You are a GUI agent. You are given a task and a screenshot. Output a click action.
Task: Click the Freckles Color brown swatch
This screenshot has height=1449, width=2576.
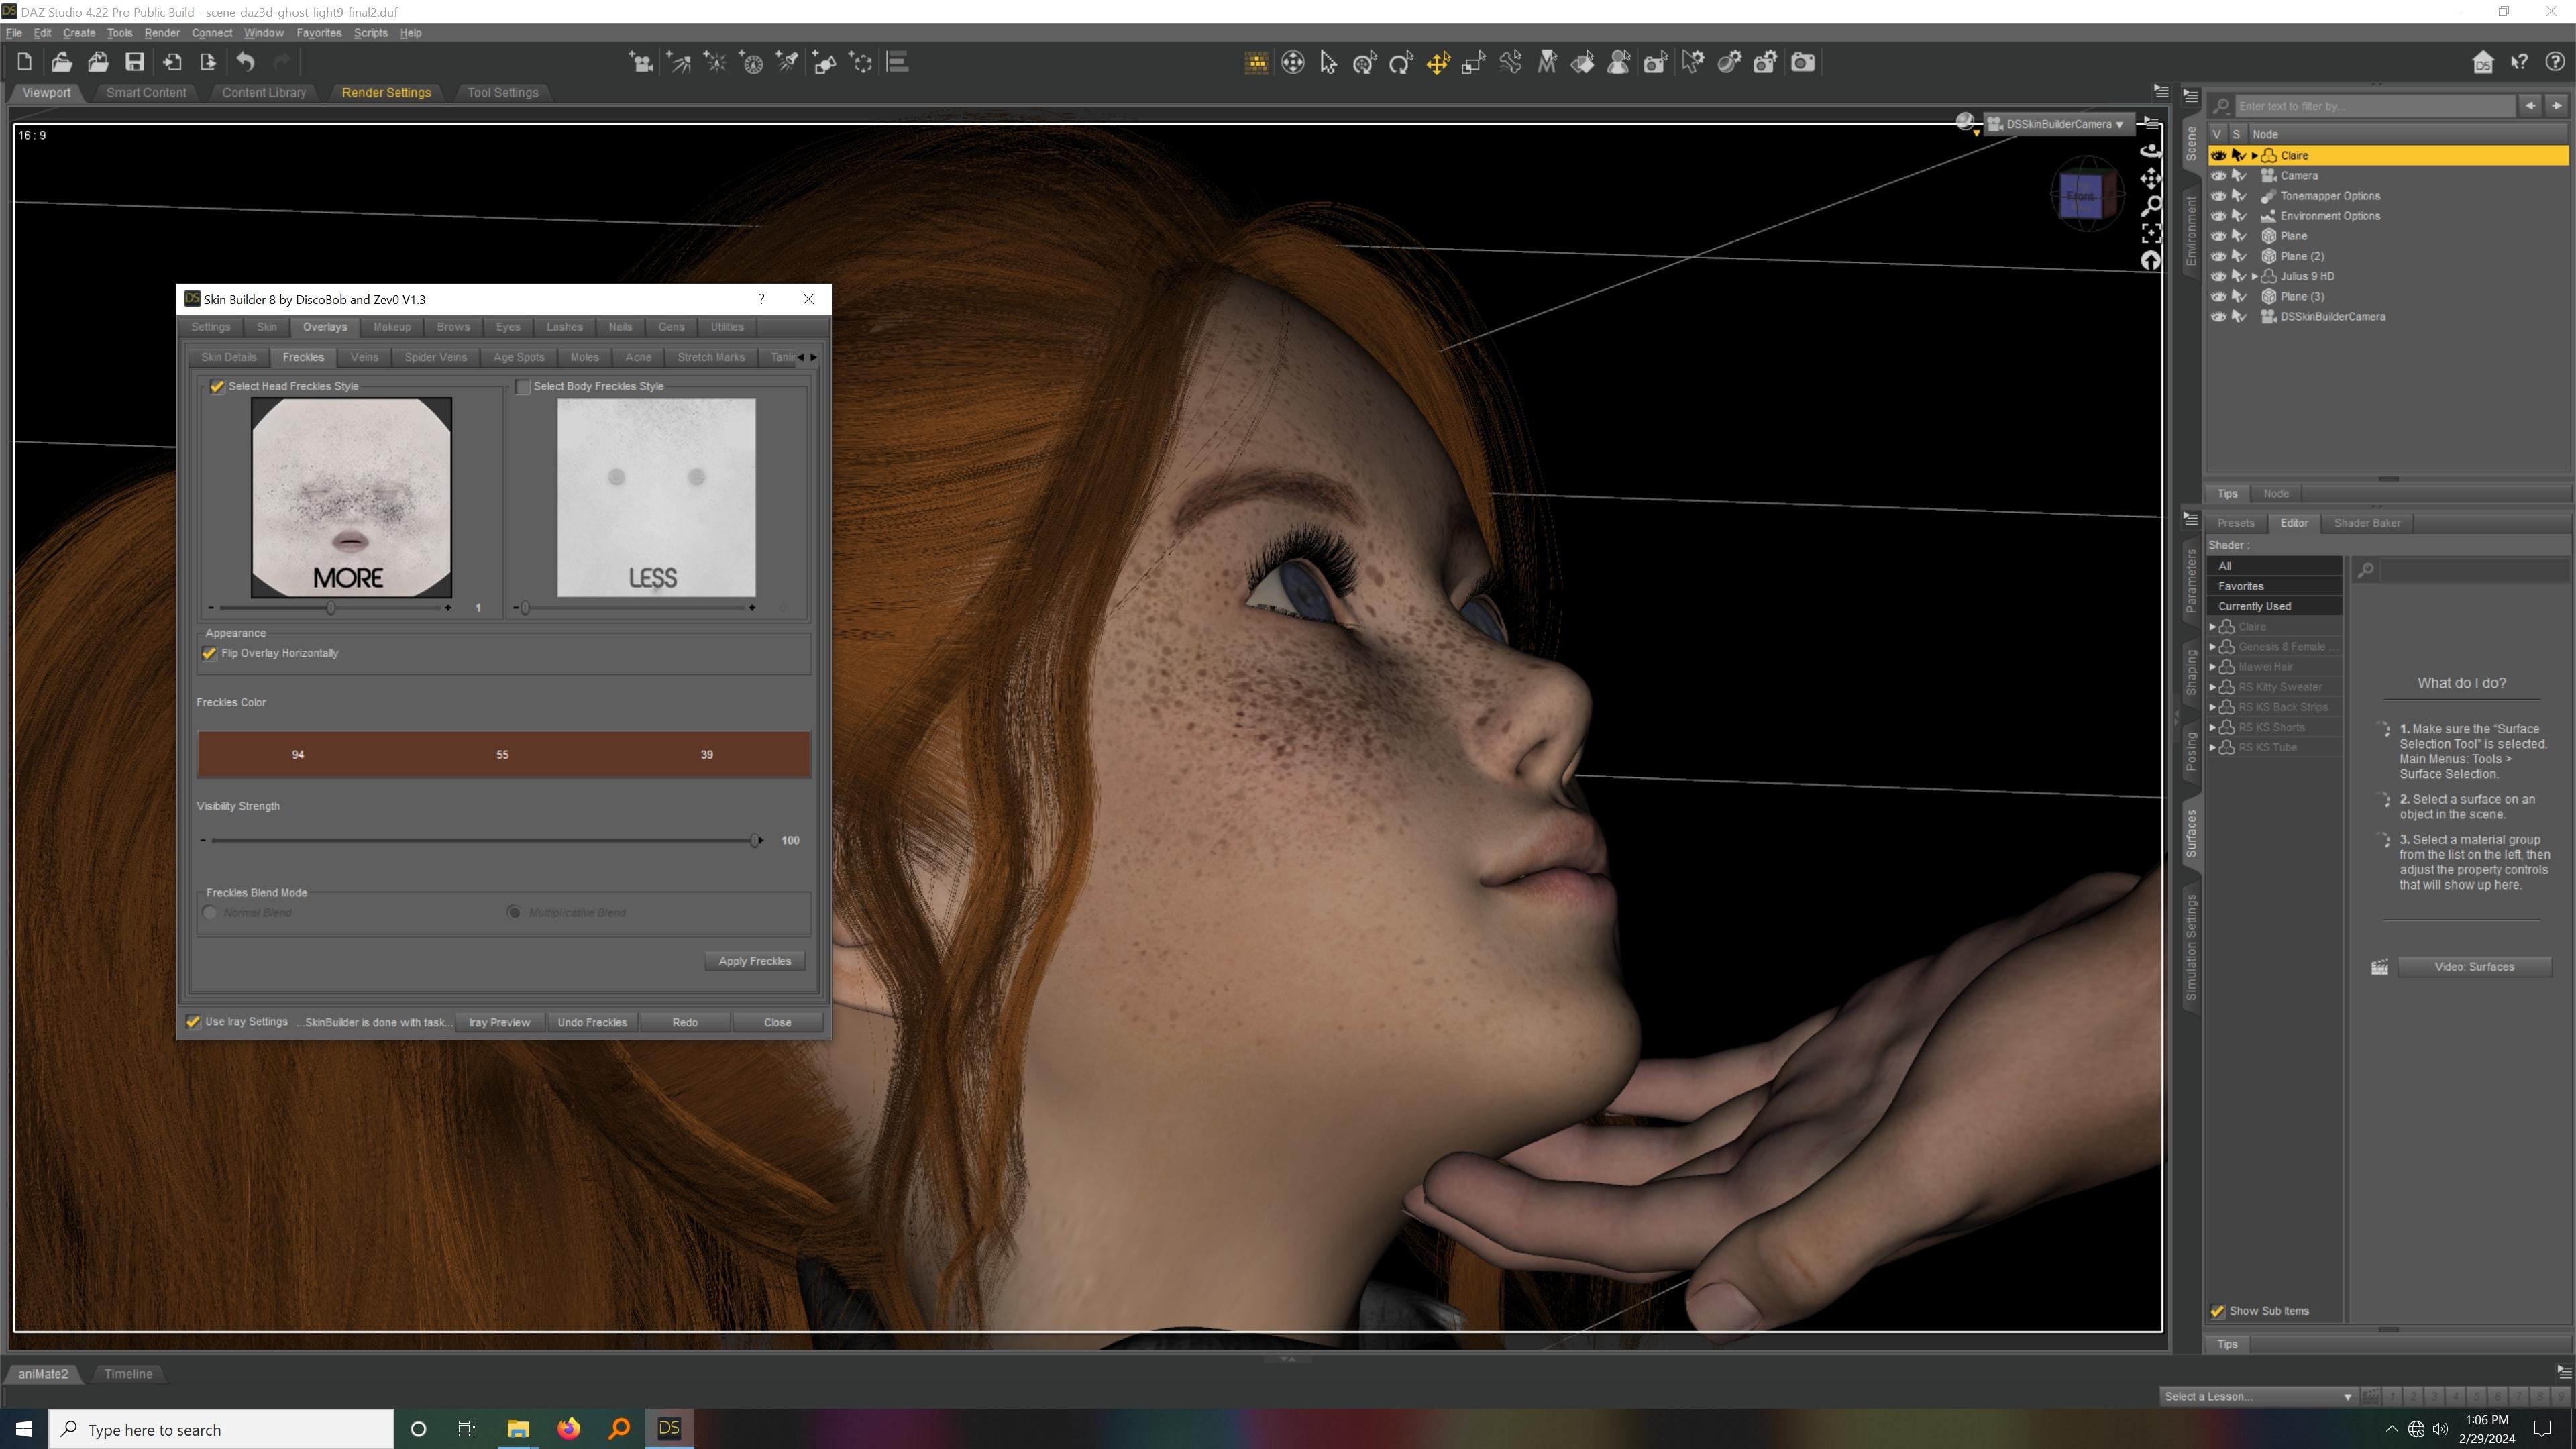[503, 755]
